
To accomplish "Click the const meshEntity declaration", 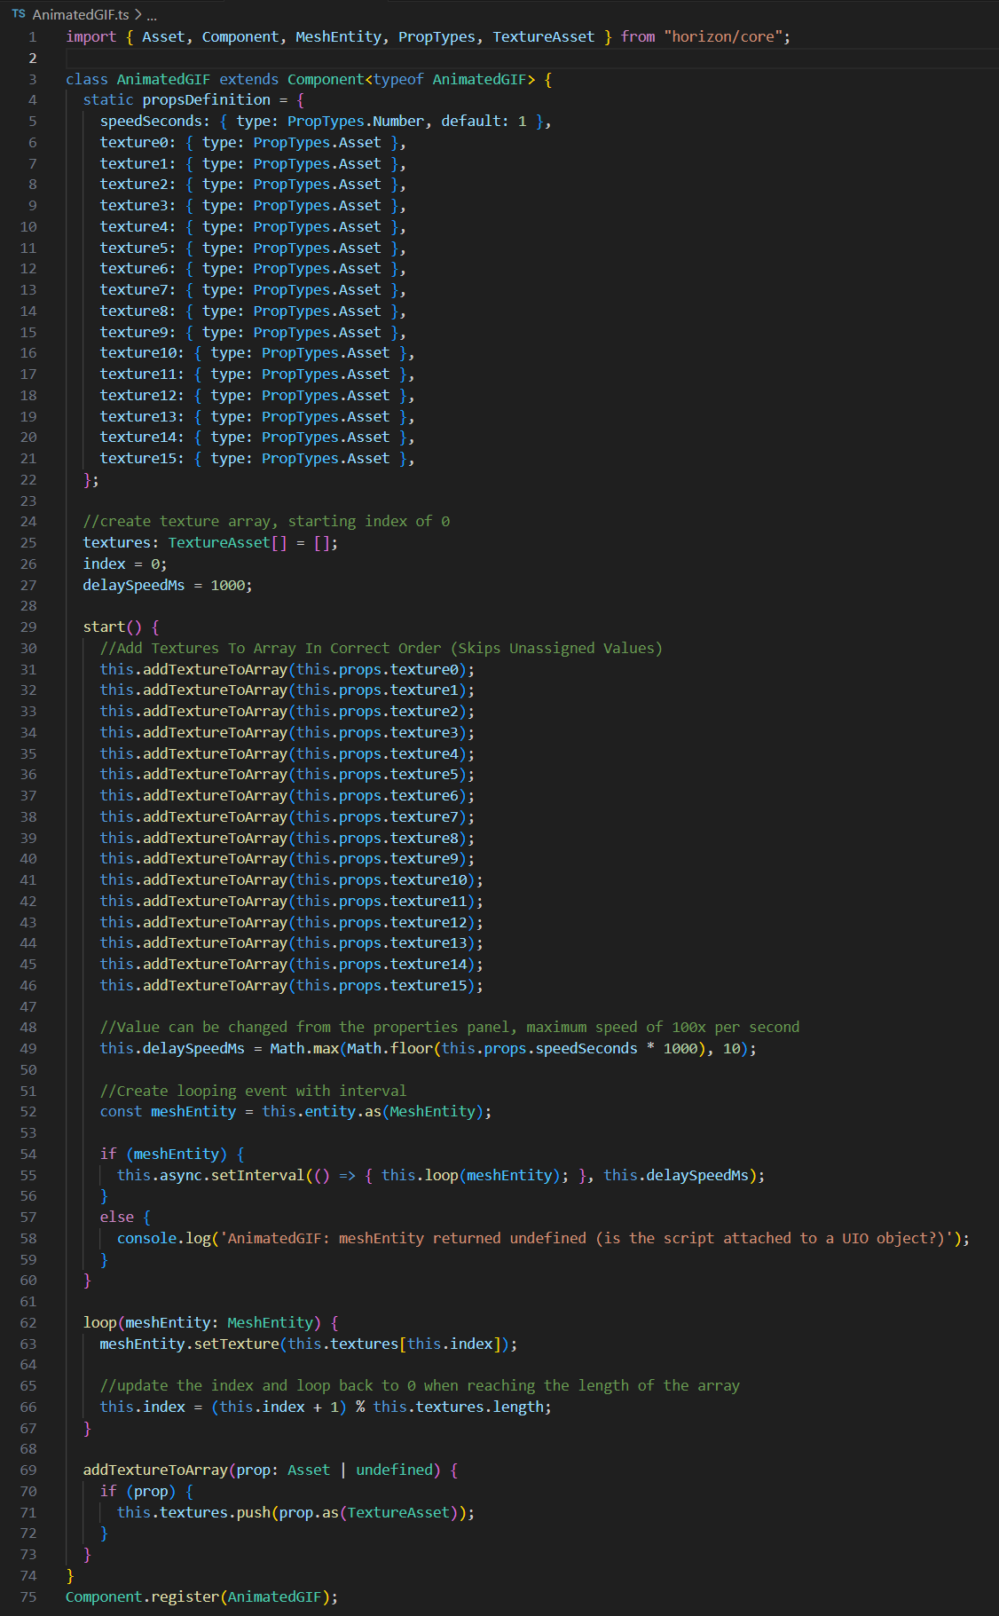I will 295,1112.
